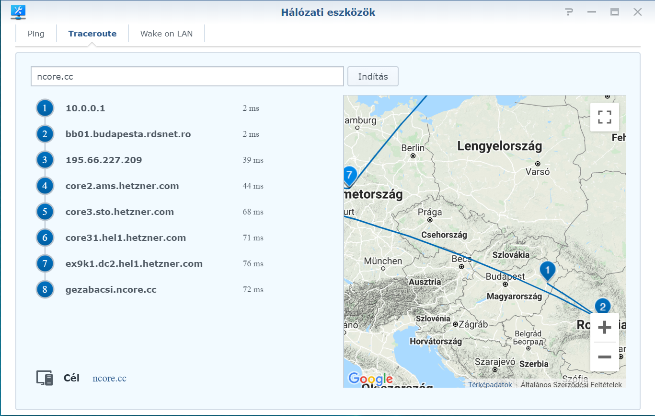
Task: Click hop number 2 circle icon
Action: pyautogui.click(x=45, y=134)
